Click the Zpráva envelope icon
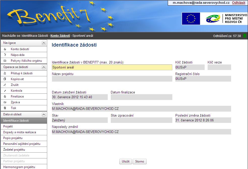The height and width of the screenshot is (169, 248). point(5,102)
